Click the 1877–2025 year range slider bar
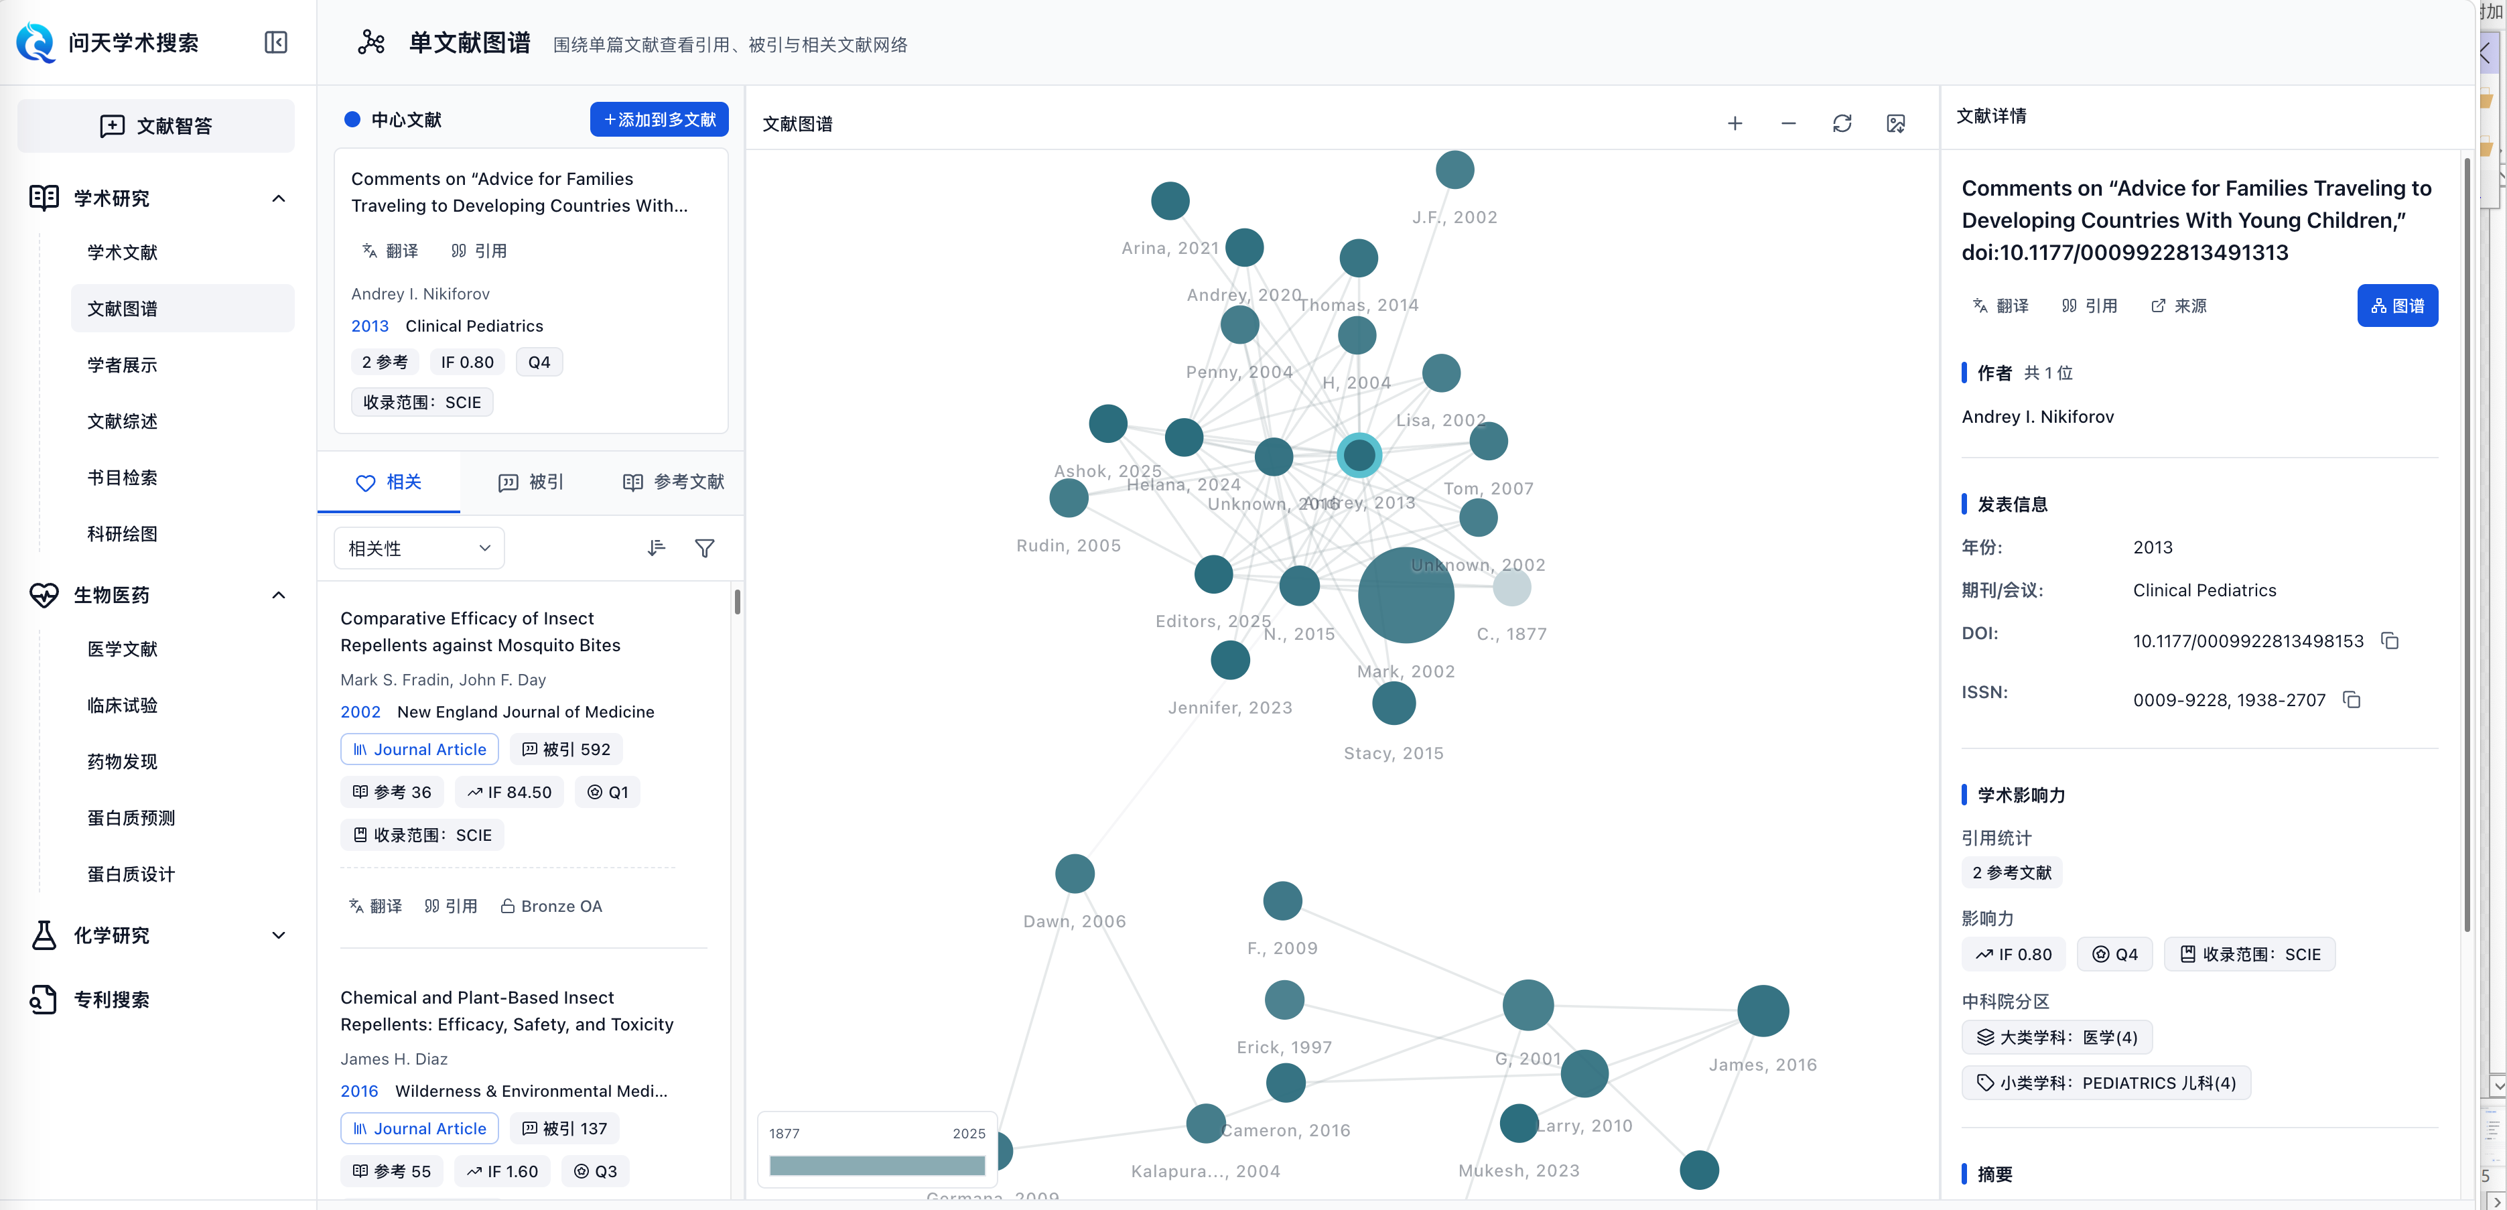The height and width of the screenshot is (1210, 2507). [877, 1165]
